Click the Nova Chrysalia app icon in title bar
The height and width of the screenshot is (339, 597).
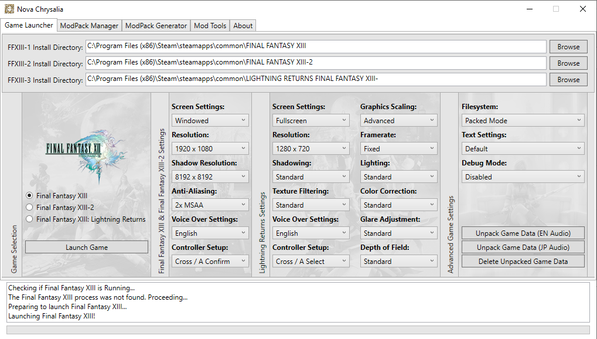9,9
